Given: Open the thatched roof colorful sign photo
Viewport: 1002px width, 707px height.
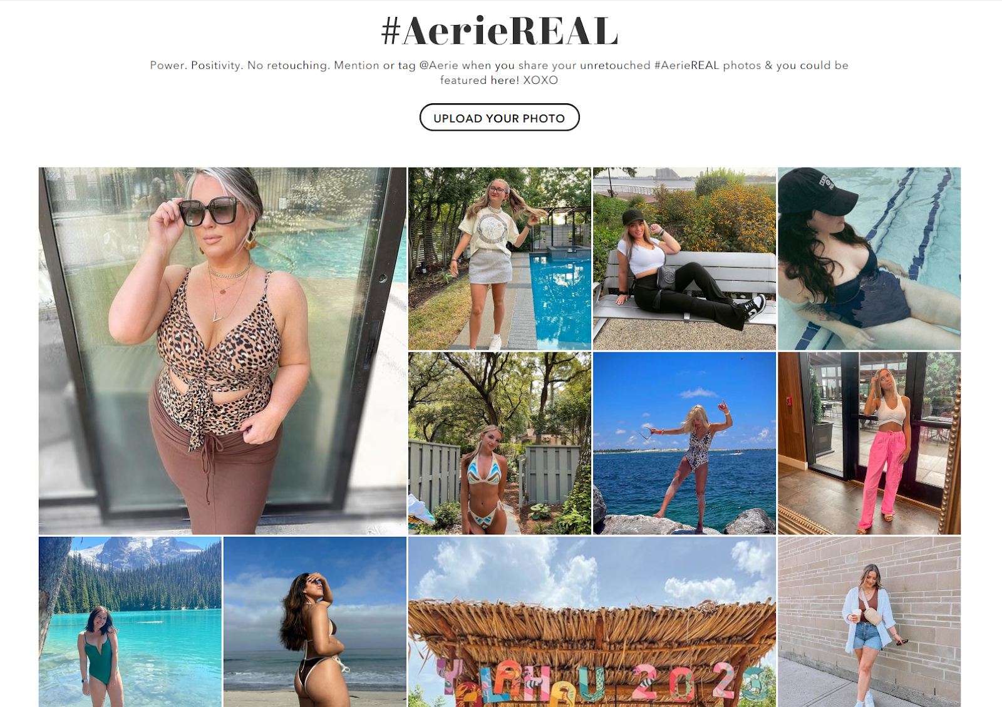Looking at the screenshot, I should click(x=592, y=622).
